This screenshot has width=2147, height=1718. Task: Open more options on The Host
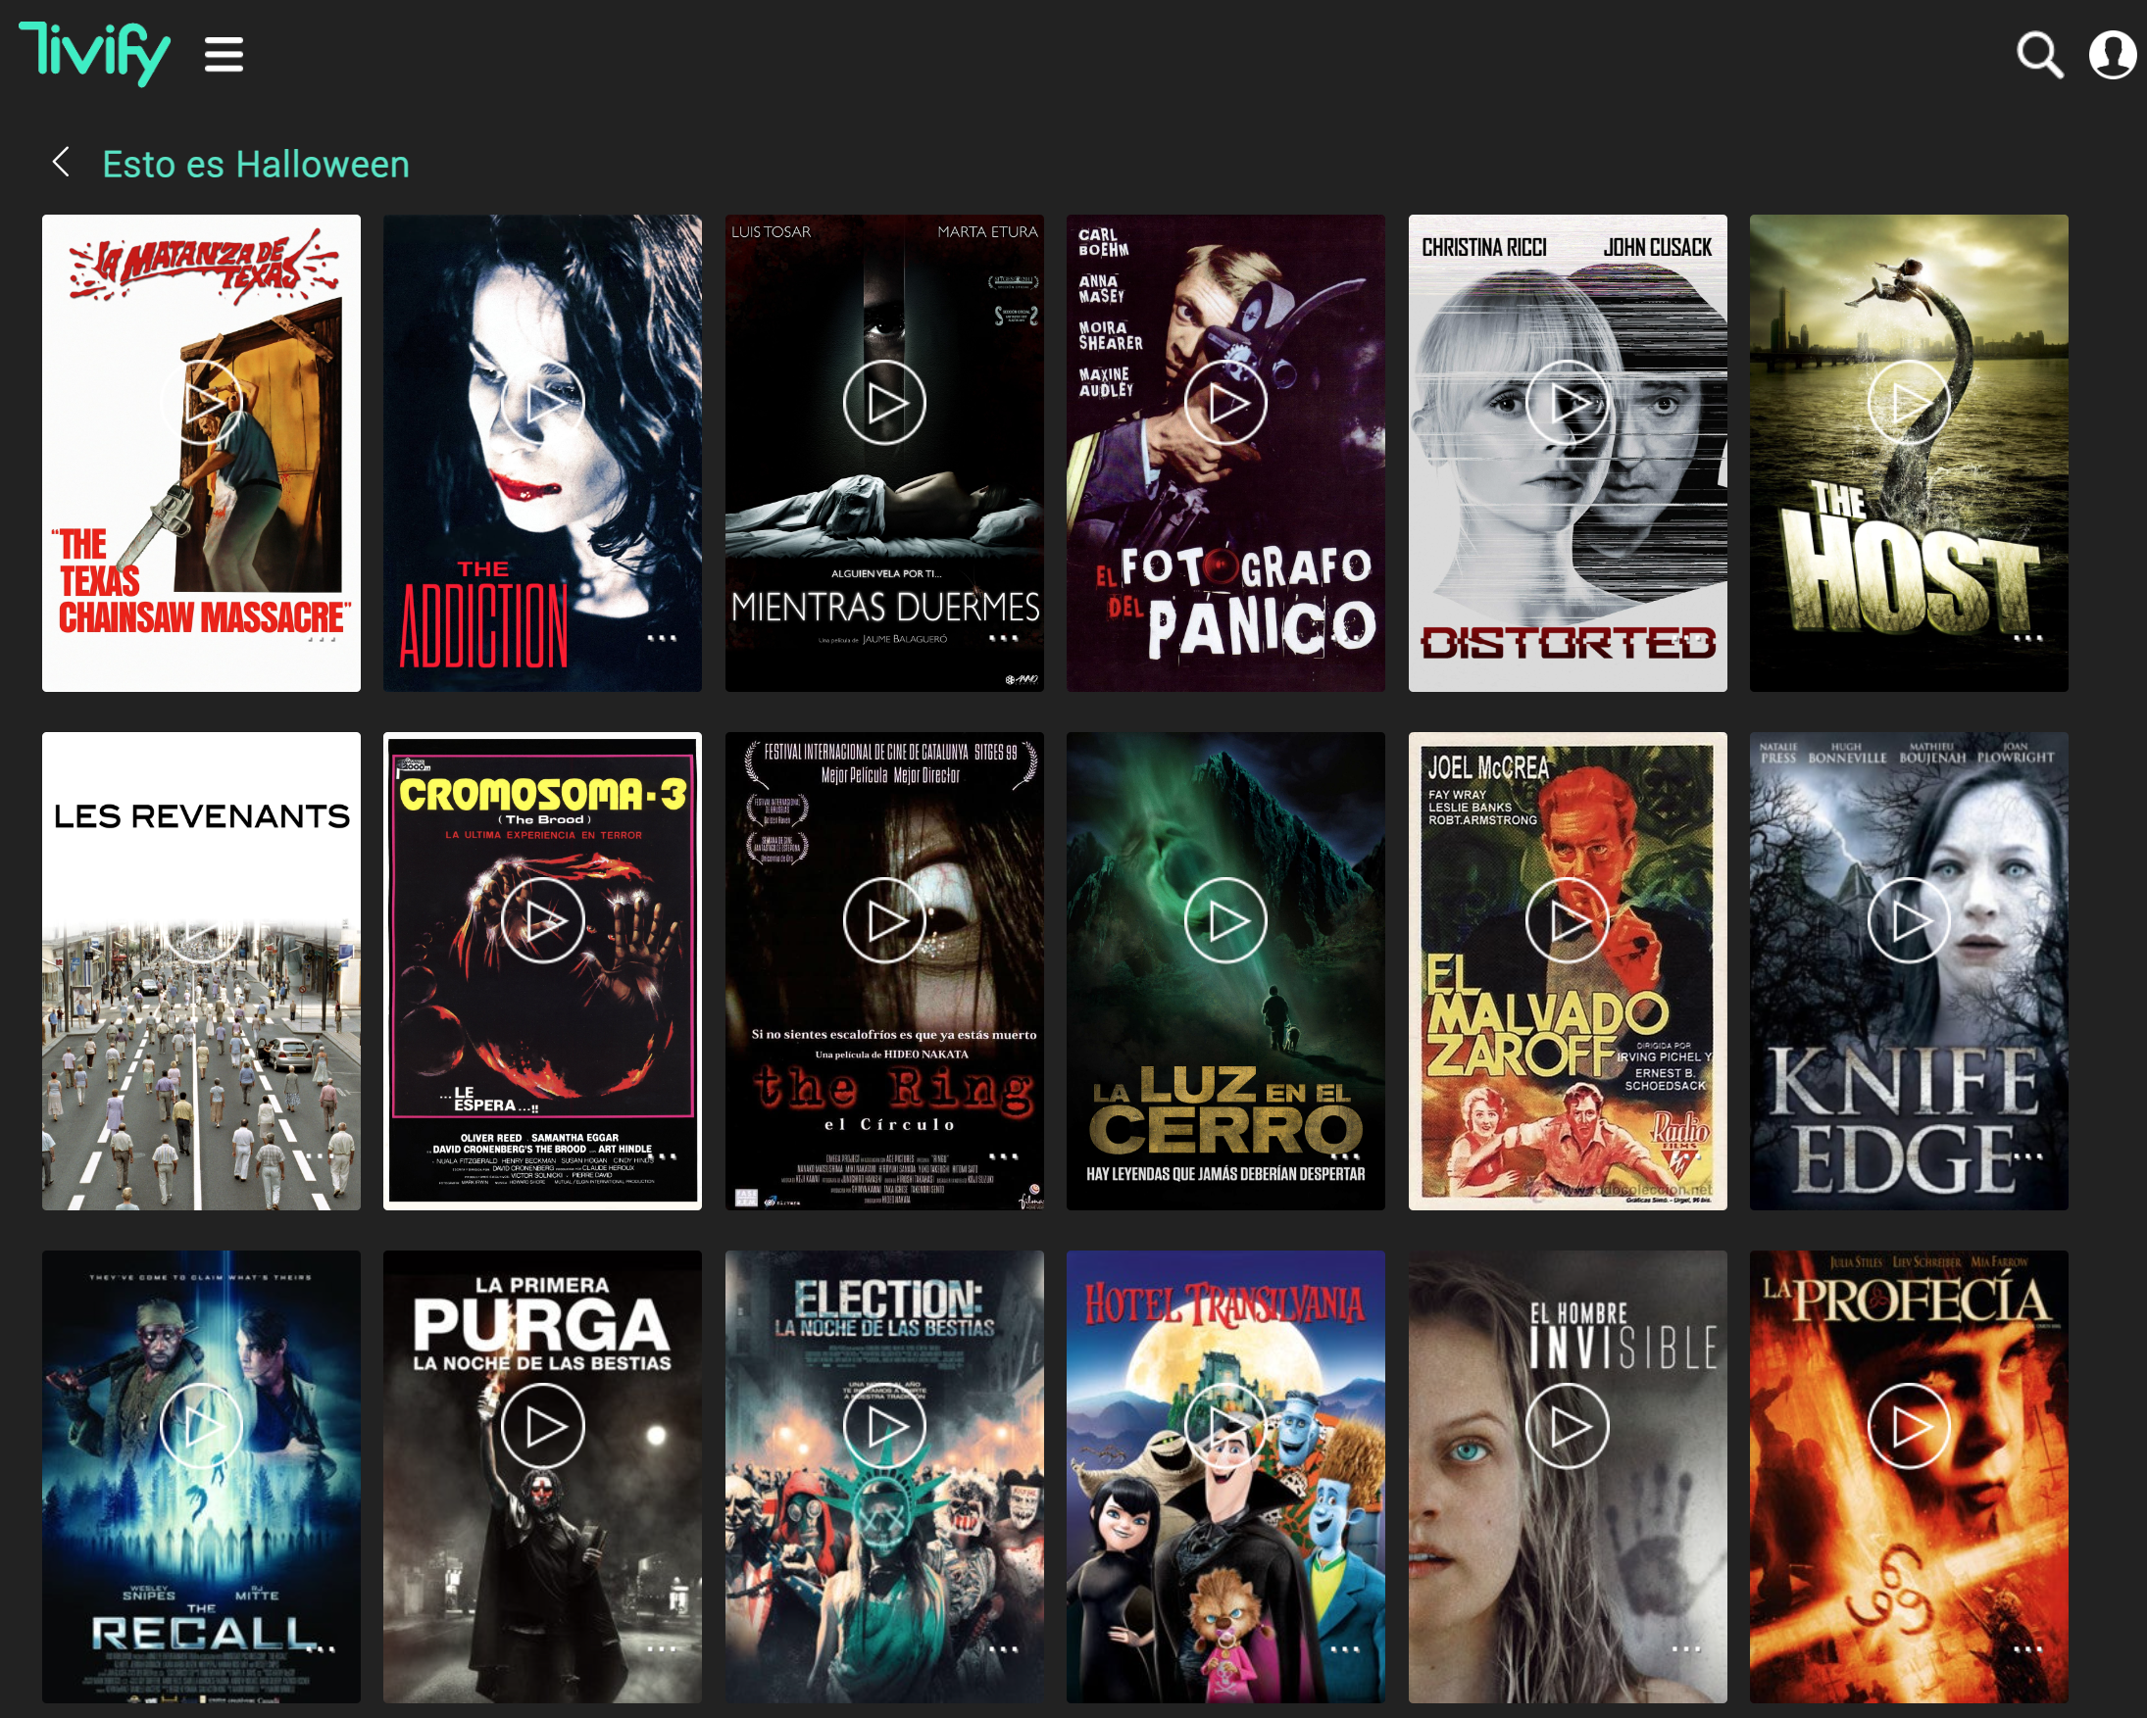[2028, 638]
